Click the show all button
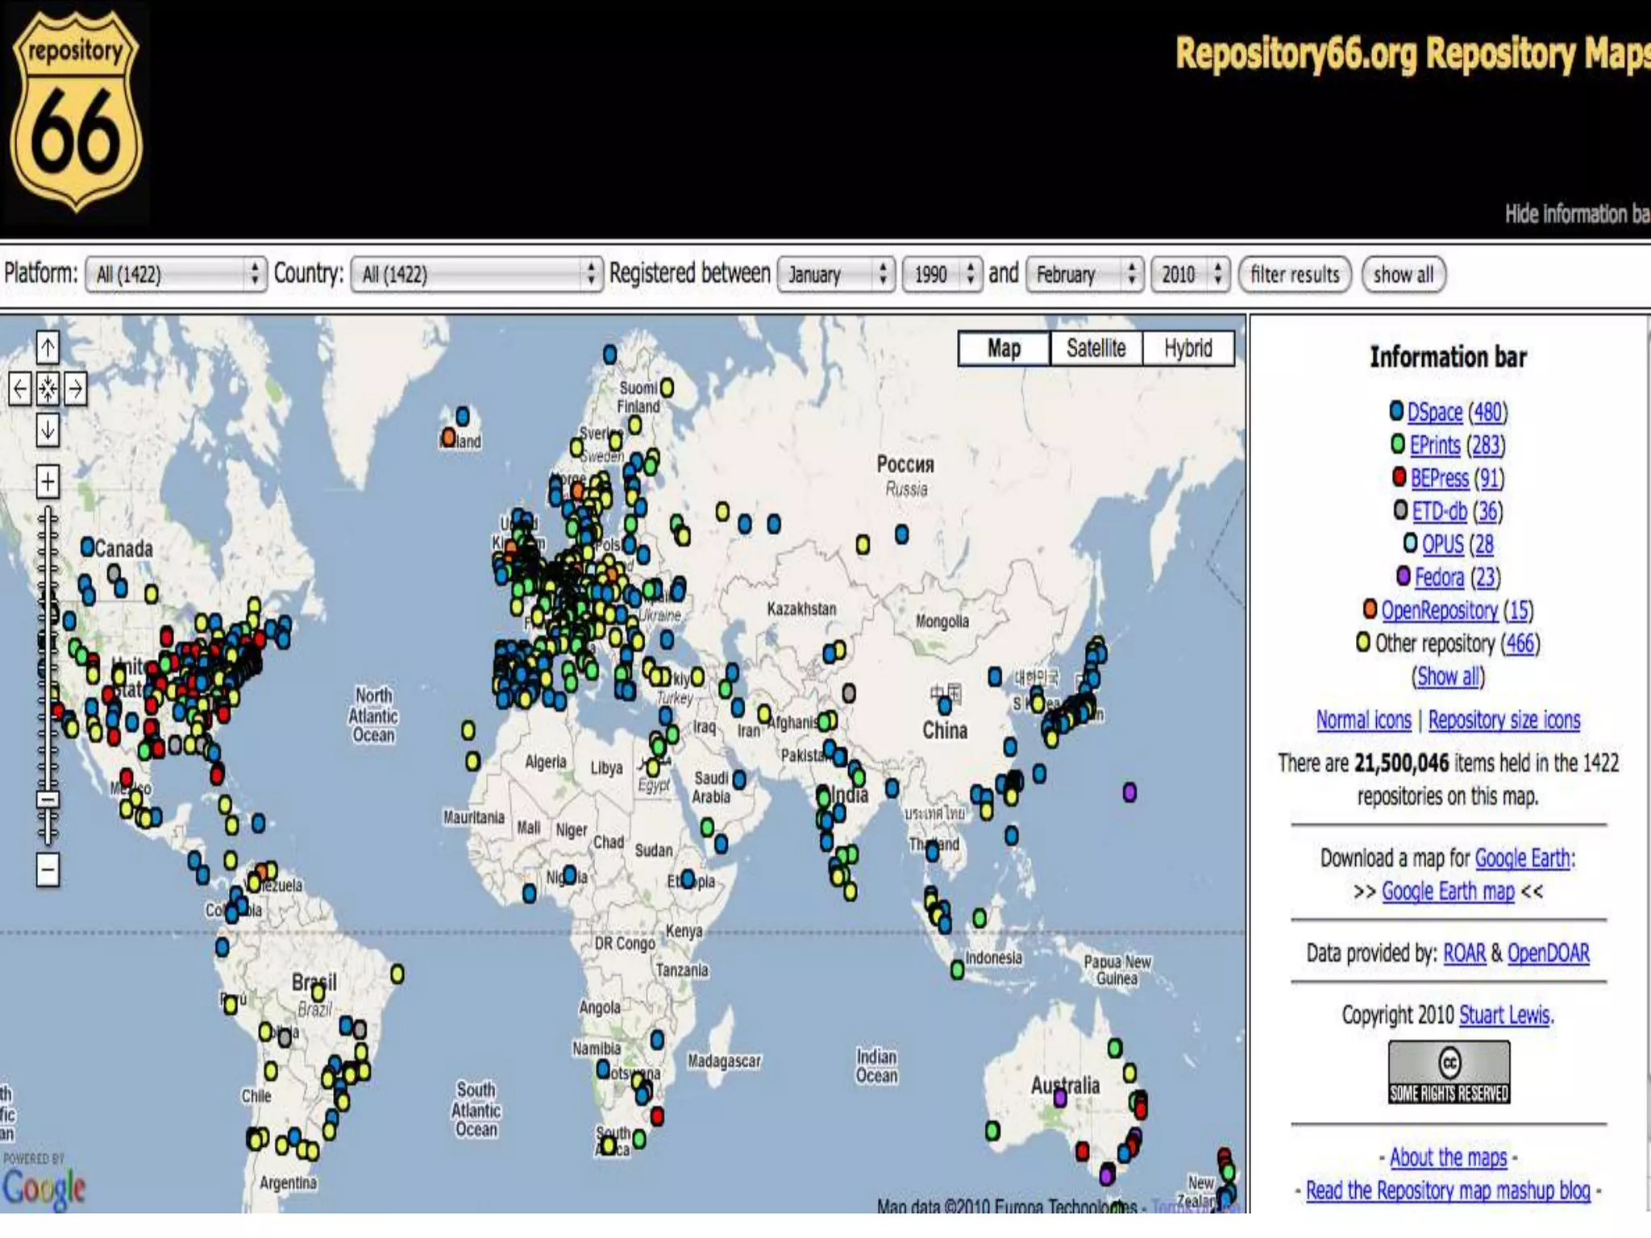The image size is (1651, 1238). click(1404, 274)
